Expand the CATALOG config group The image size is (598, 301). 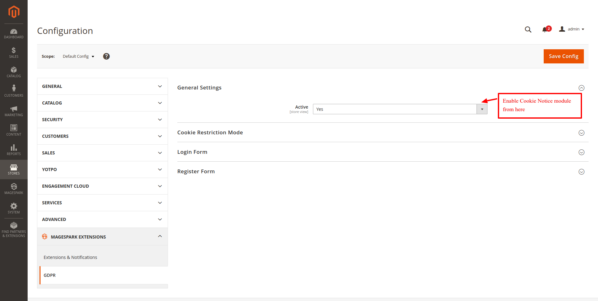102,103
